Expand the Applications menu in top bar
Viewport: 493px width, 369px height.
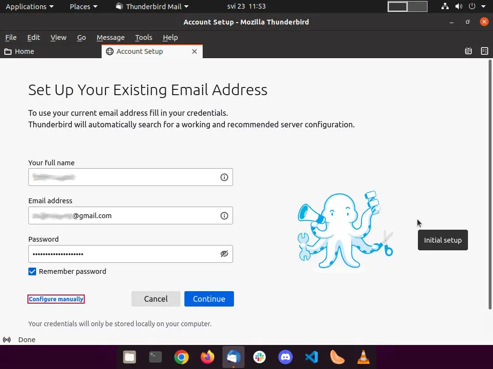(29, 7)
